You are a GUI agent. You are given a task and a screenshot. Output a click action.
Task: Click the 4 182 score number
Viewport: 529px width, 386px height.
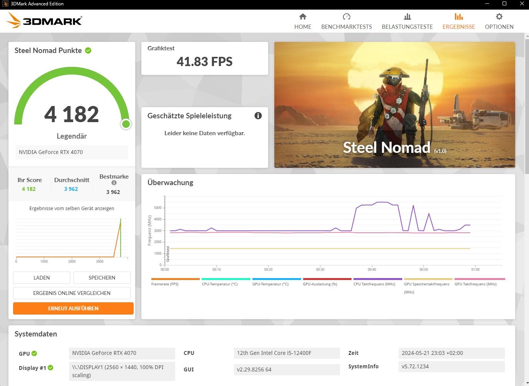point(71,114)
